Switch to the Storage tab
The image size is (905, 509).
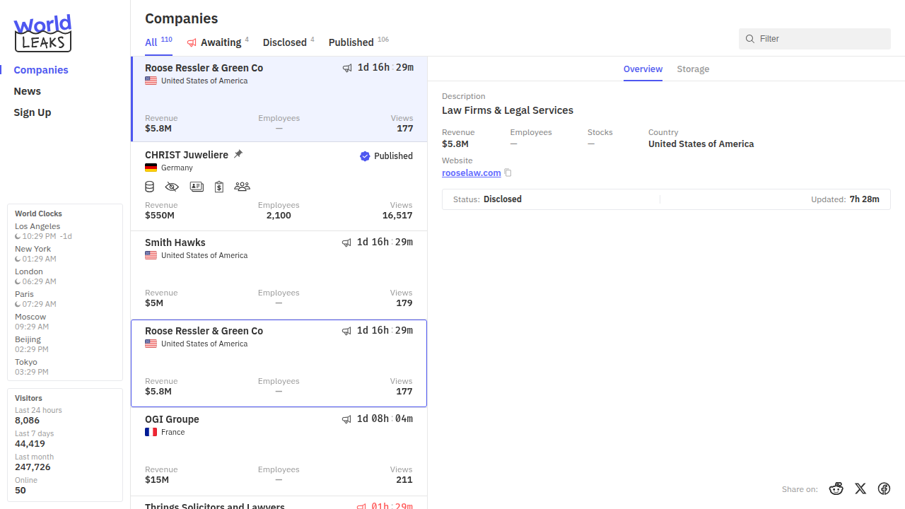pos(692,69)
